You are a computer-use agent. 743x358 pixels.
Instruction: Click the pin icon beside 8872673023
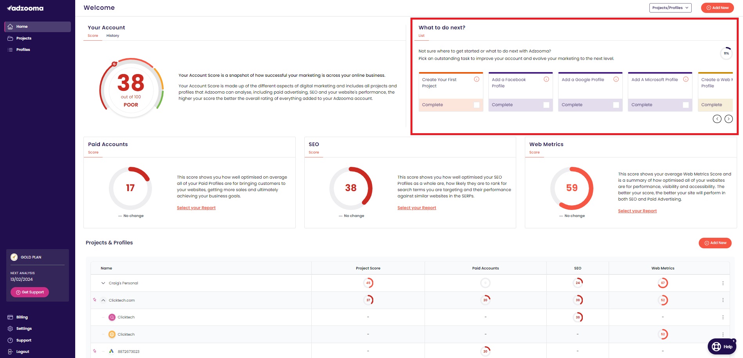coord(95,351)
